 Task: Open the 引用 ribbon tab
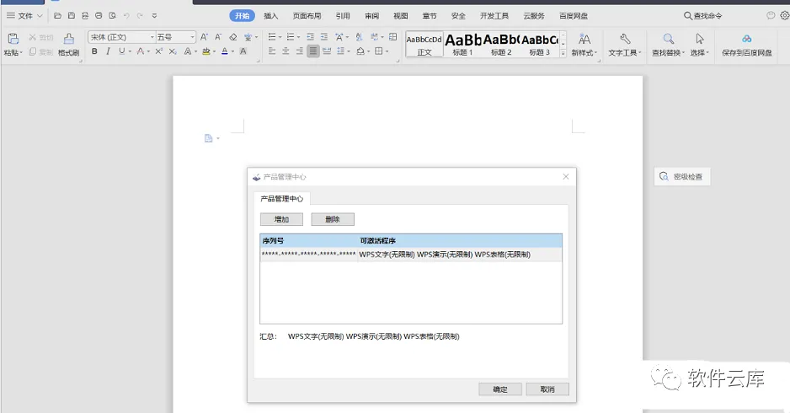pyautogui.click(x=343, y=16)
